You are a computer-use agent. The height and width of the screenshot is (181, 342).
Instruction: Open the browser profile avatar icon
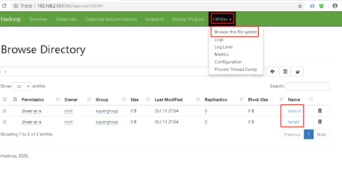coord(335,6)
